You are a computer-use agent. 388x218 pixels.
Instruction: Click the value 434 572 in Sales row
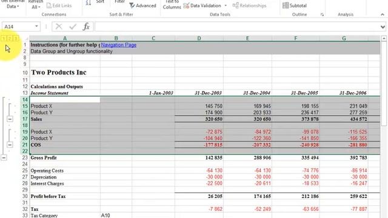(358, 119)
